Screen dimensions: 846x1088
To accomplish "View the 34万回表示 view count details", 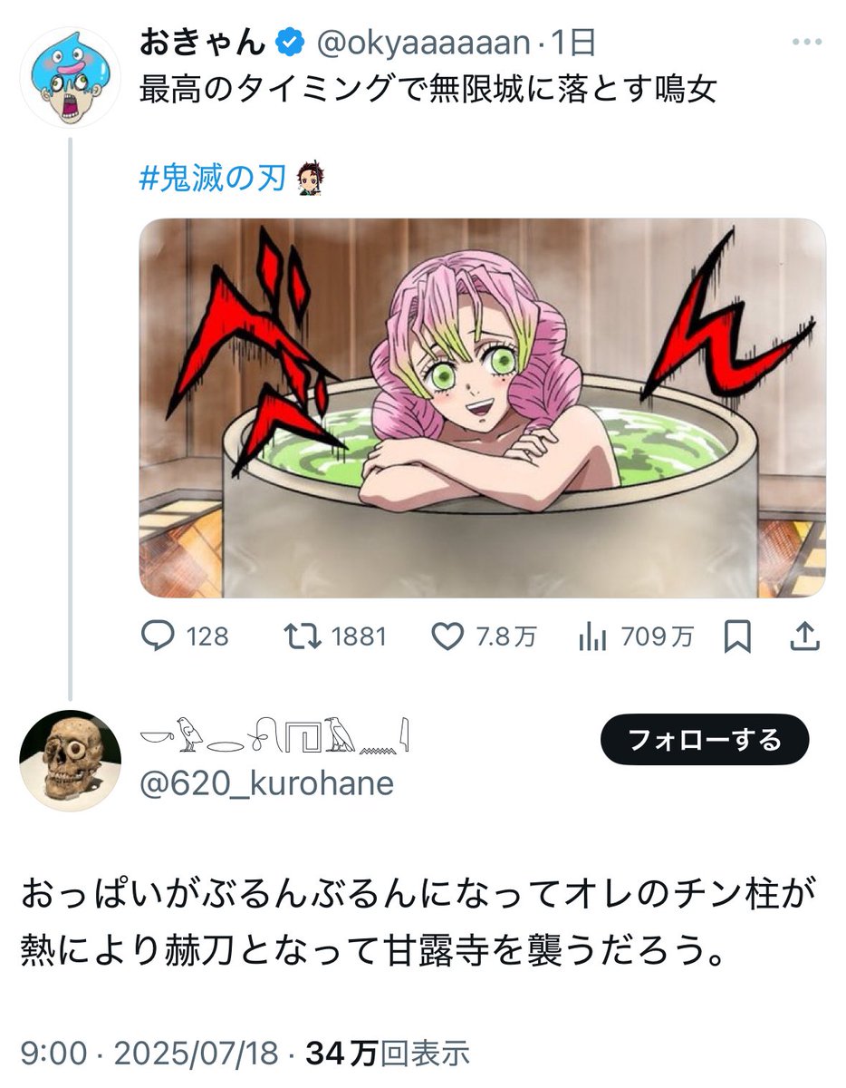I will pos(388,1053).
